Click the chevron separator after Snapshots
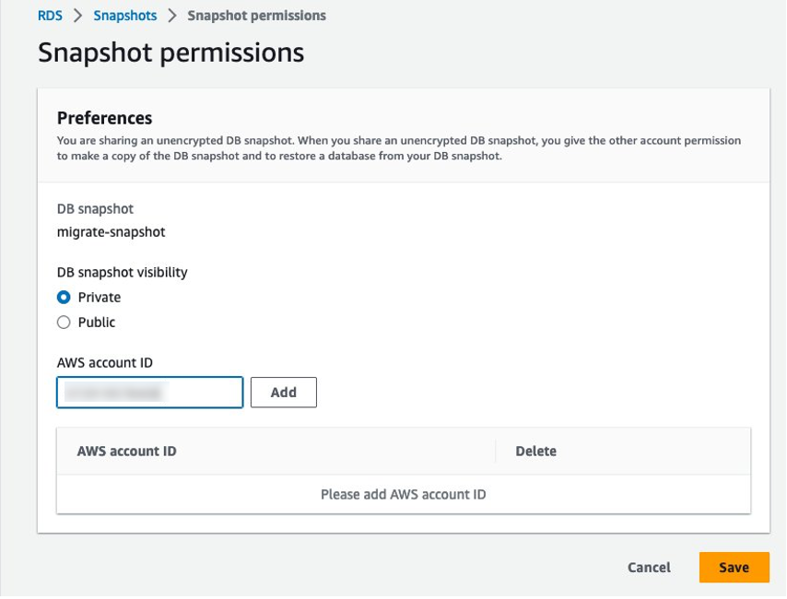This screenshot has width=787, height=599. pos(172,16)
